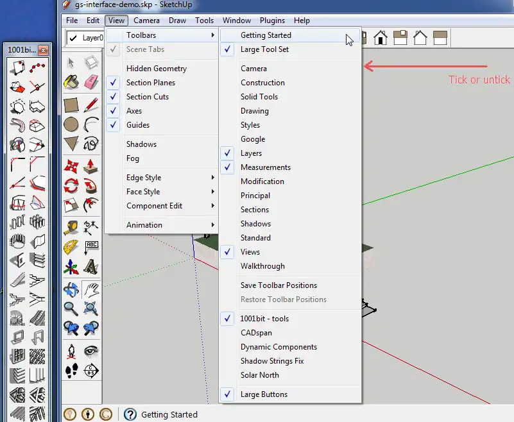
Task: Open the Camera menu
Action: click(146, 21)
